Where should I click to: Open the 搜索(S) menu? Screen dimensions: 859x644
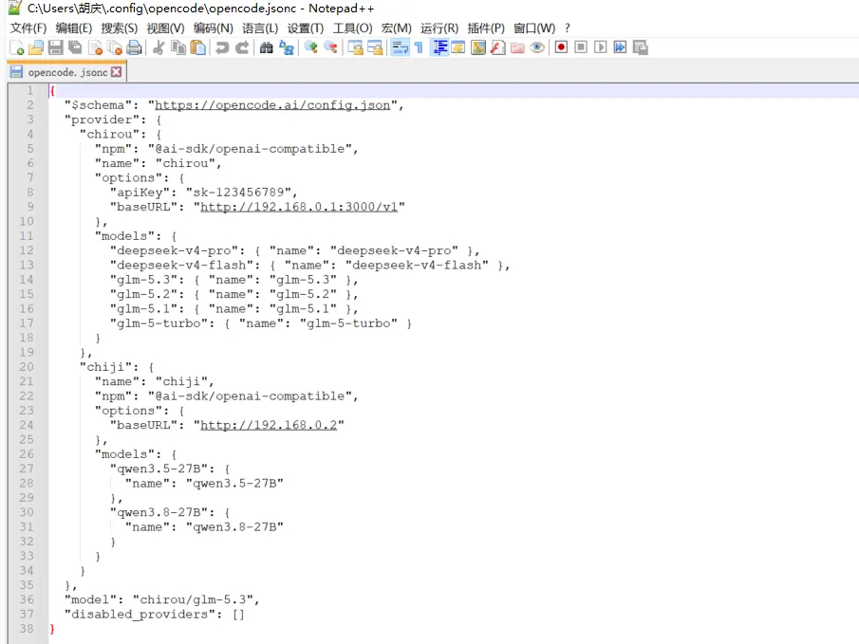pyautogui.click(x=119, y=28)
